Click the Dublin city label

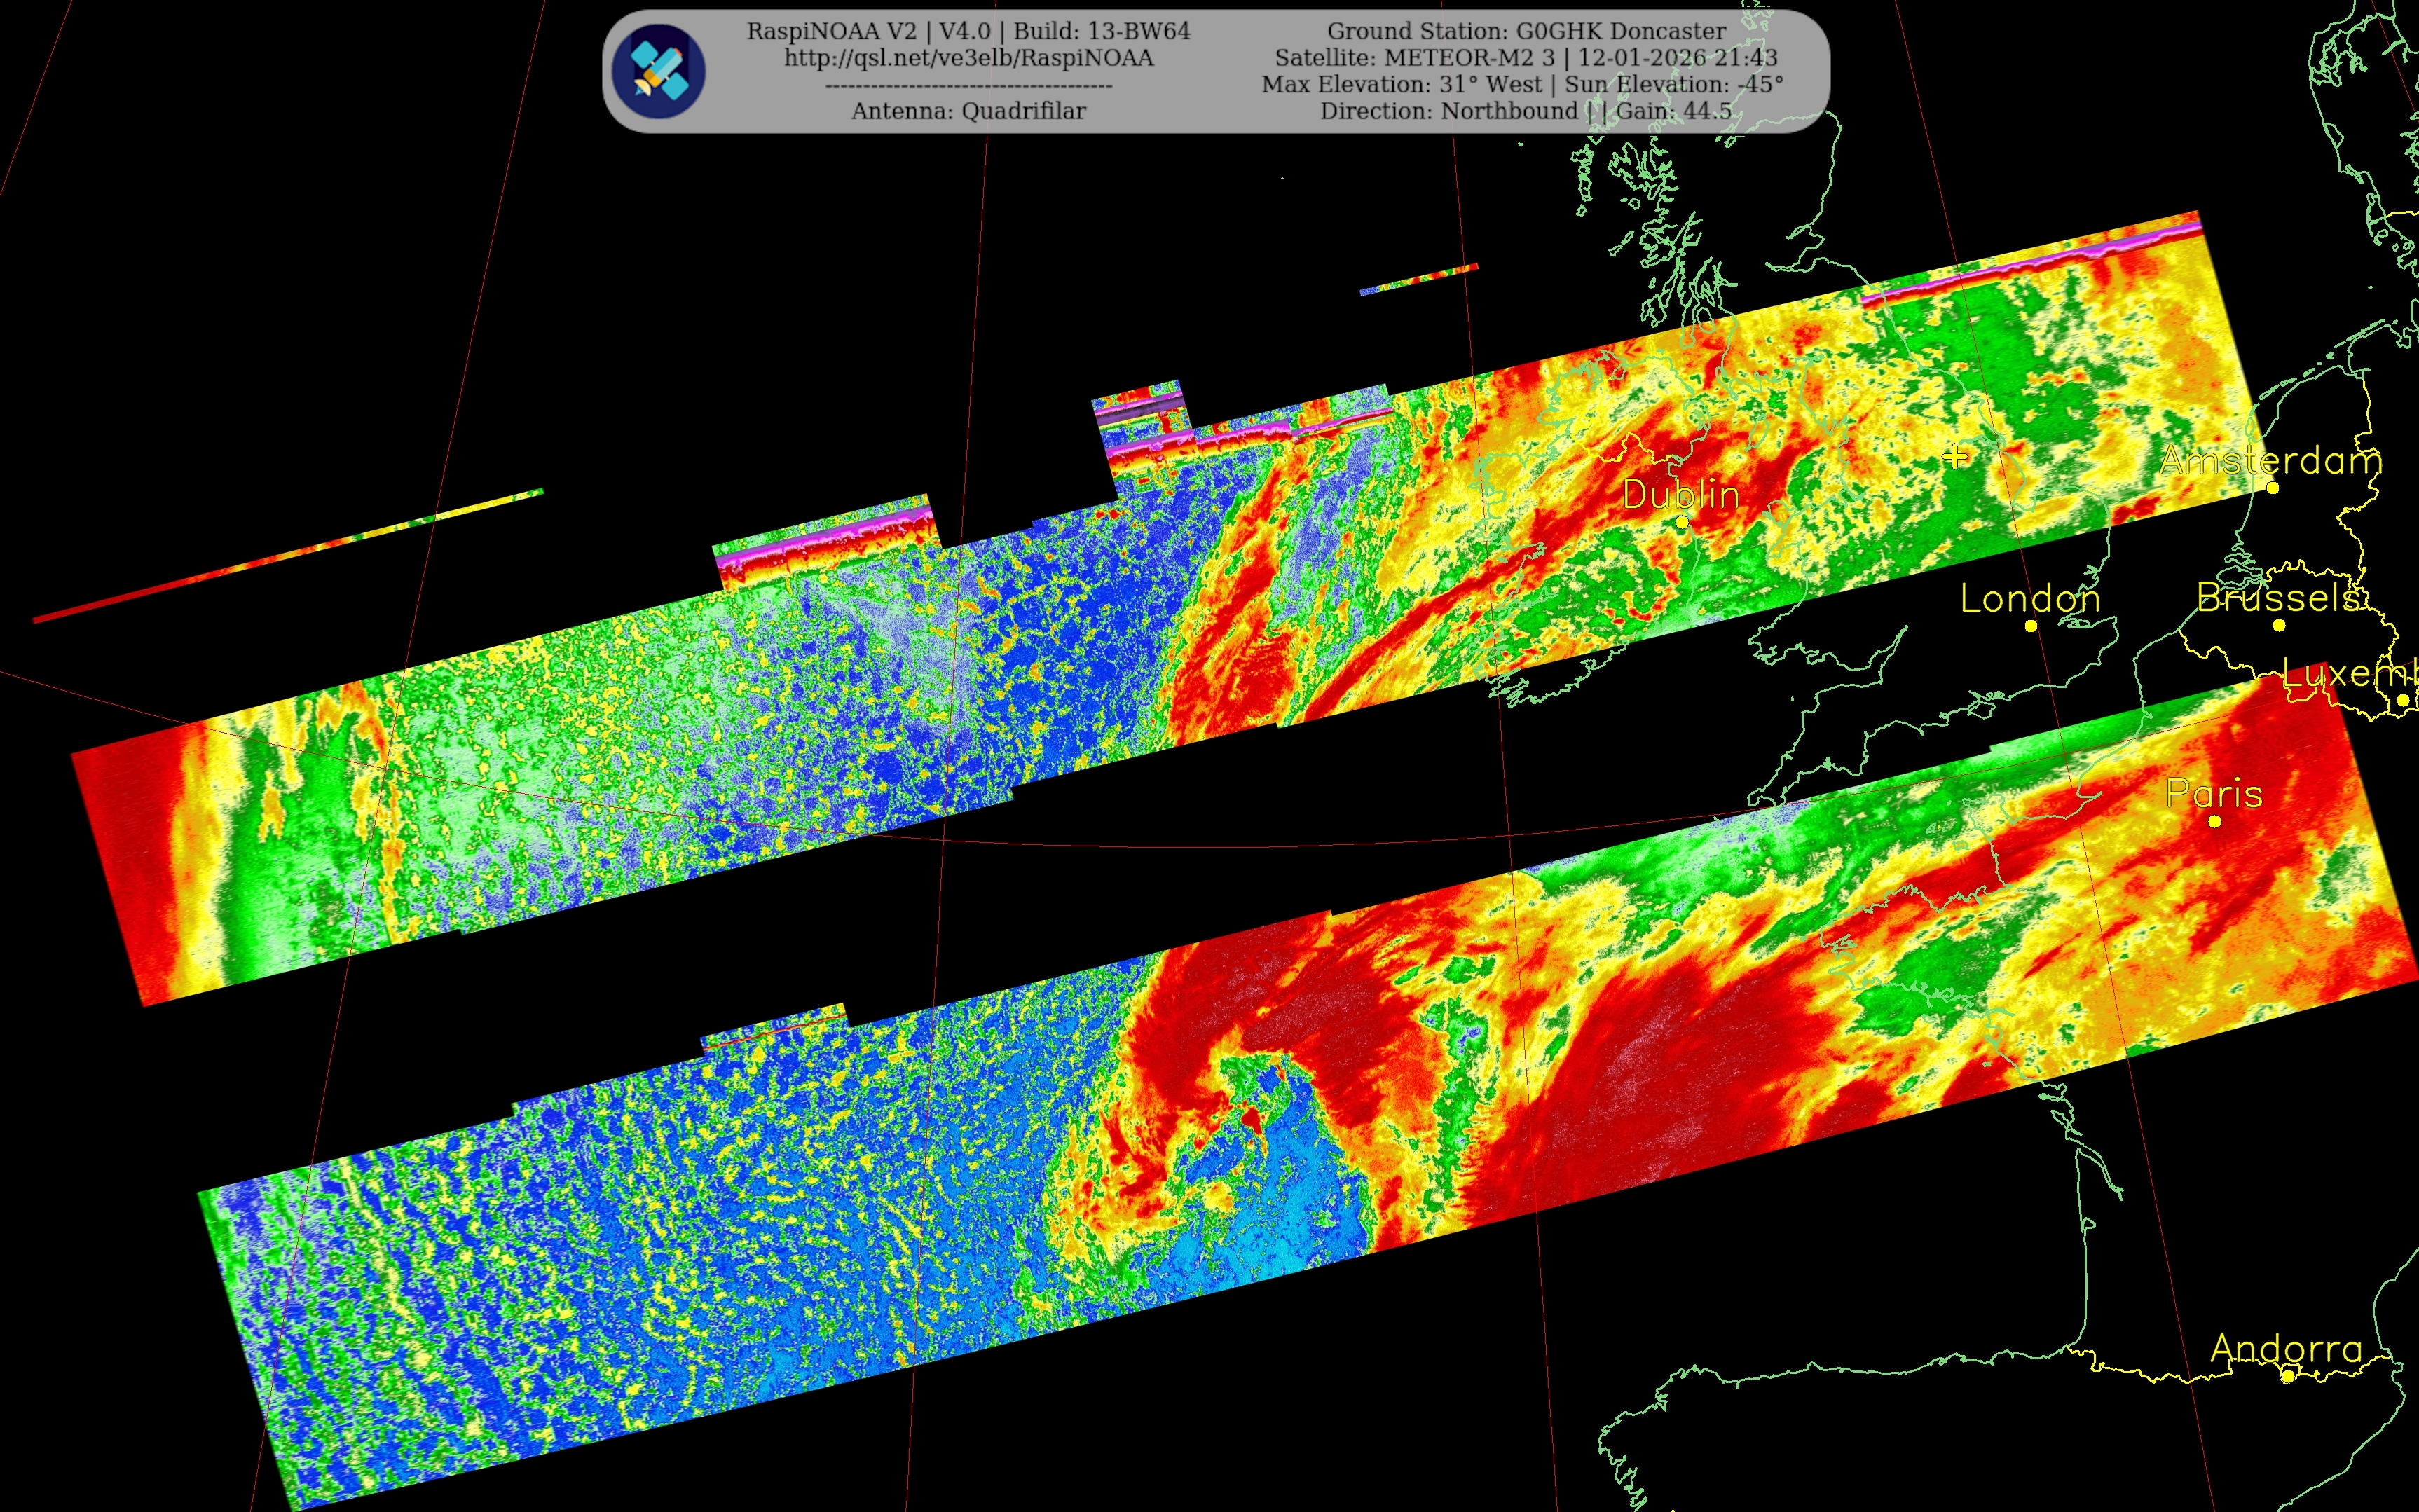point(1680,494)
